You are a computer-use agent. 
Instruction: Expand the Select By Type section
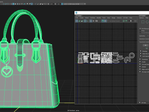(141, 54)
